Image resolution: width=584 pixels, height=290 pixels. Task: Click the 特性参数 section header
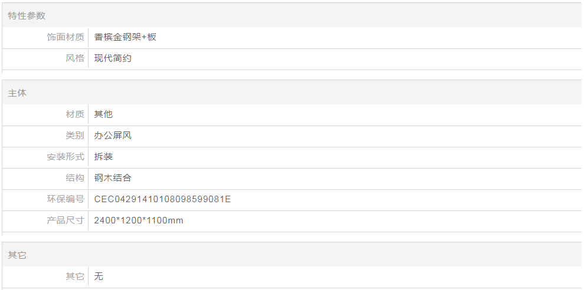pos(27,16)
